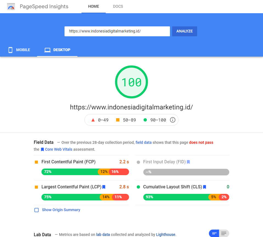Switch Lab Data to compact view toggle
This screenshot has width=263, height=237.
[214, 234]
